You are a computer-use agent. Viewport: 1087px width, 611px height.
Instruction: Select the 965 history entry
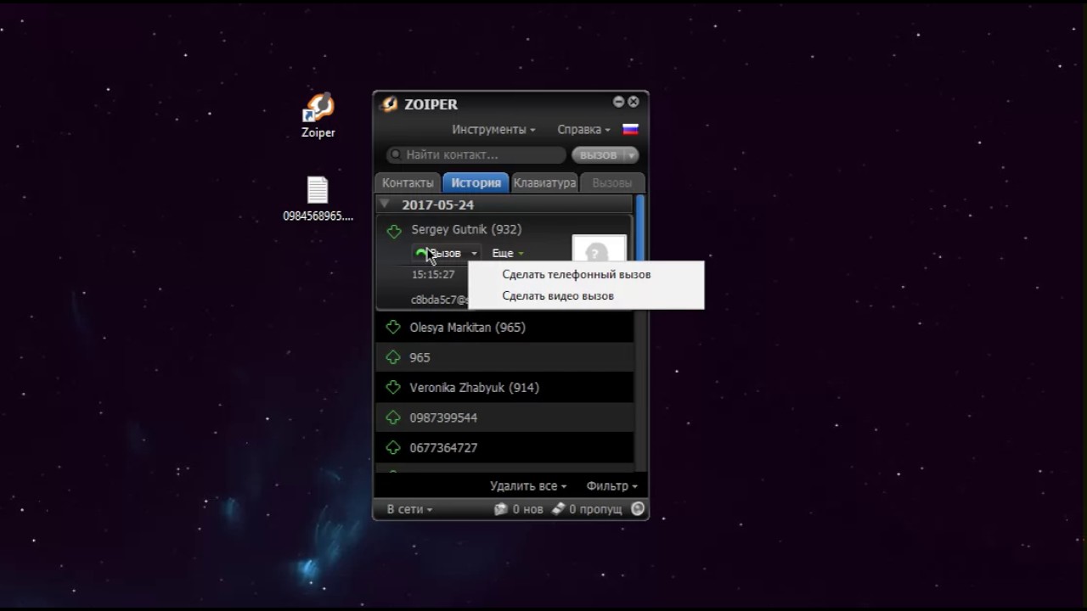click(504, 357)
